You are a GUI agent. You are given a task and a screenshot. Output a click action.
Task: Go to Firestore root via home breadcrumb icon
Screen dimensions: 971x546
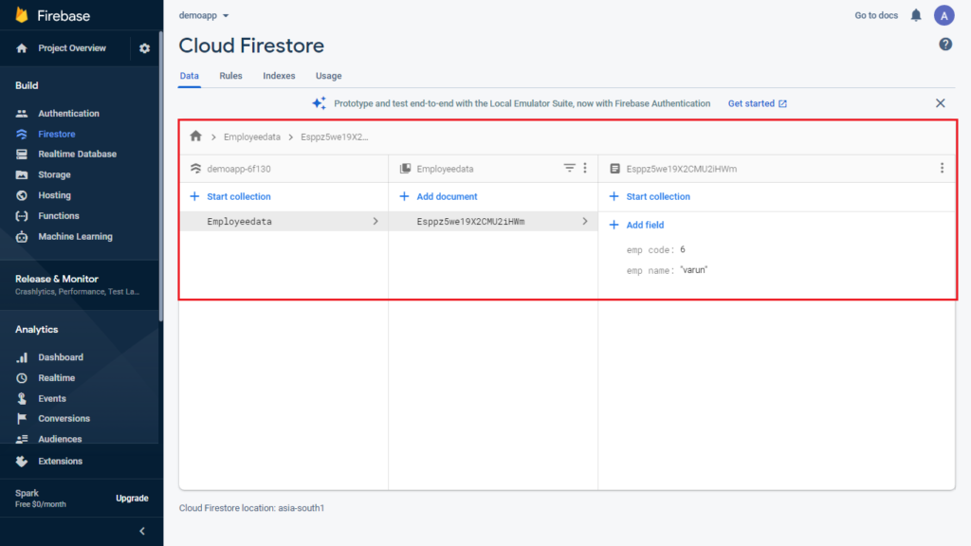pos(195,136)
